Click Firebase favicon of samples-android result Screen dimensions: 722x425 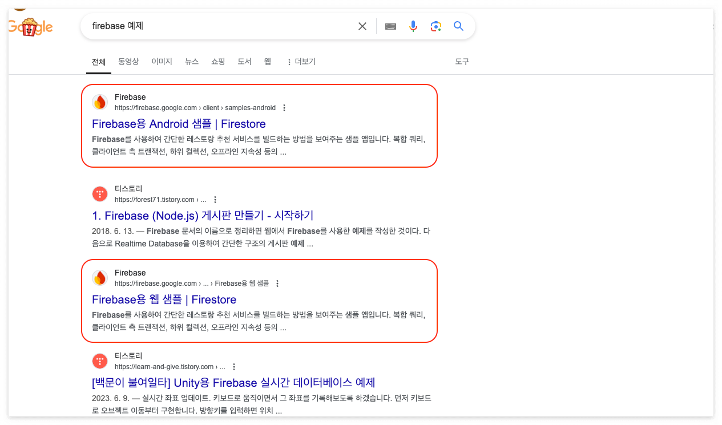coord(100,102)
